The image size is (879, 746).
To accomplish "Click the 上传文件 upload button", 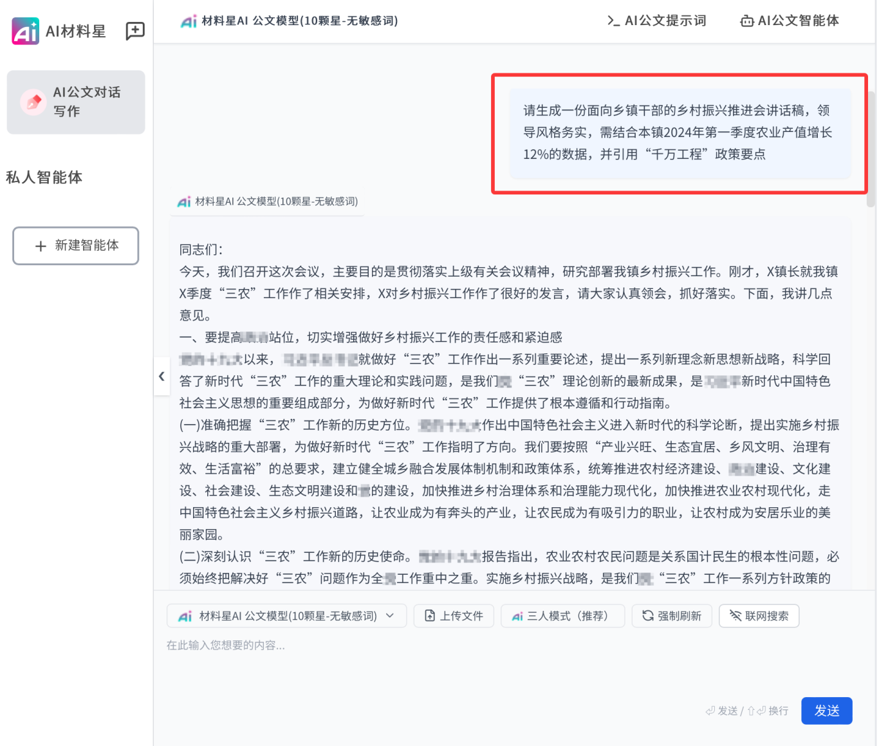I will (x=454, y=616).
